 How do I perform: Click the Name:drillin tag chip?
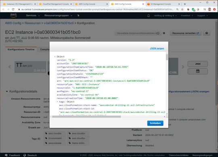click(x=78, y=143)
